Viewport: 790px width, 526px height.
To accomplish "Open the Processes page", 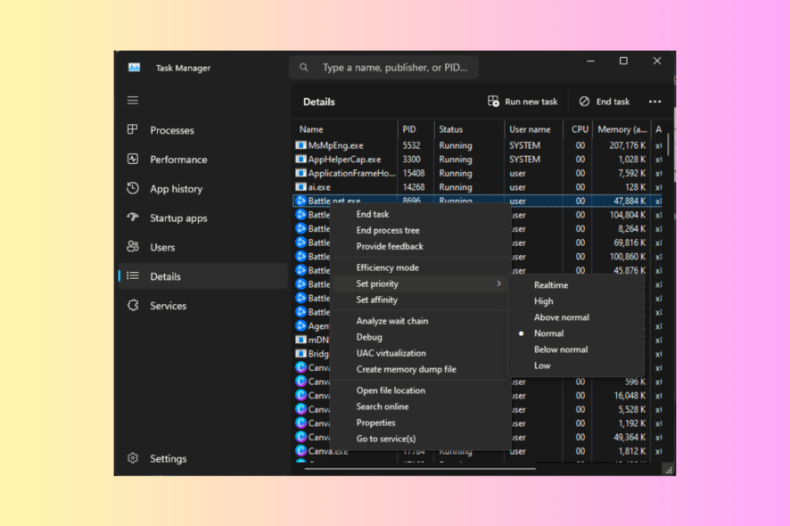I will pos(203,130).
